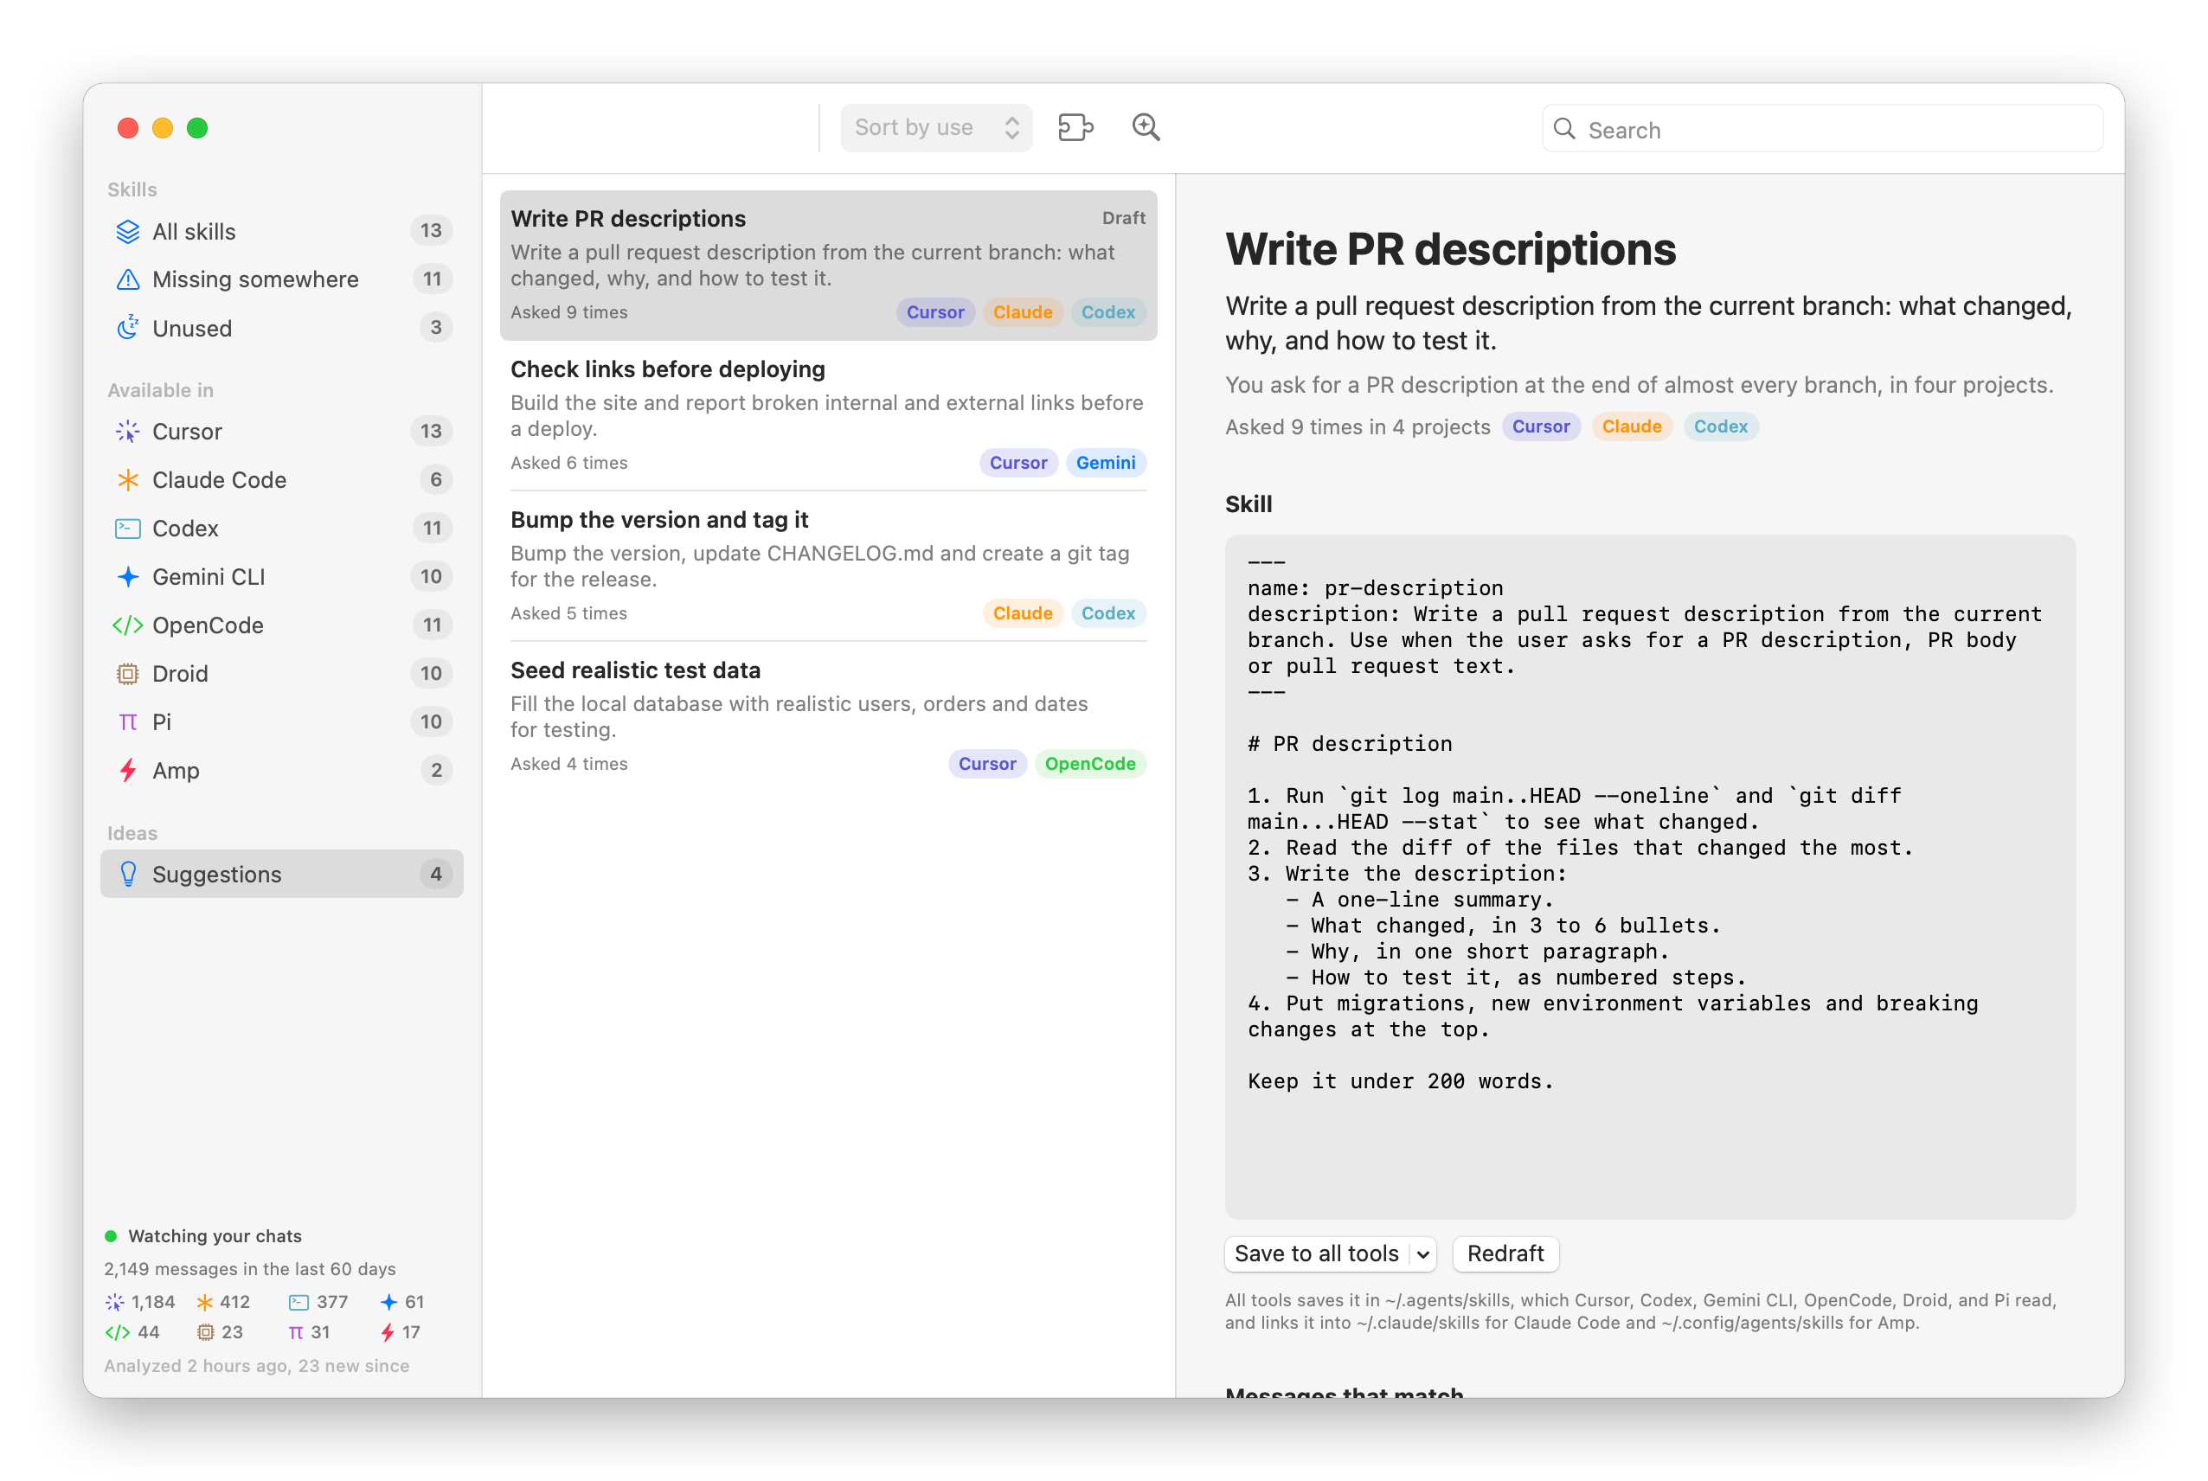Click Codex stat icon beside 377
The width and height of the screenshot is (2208, 1481).
tap(298, 1303)
